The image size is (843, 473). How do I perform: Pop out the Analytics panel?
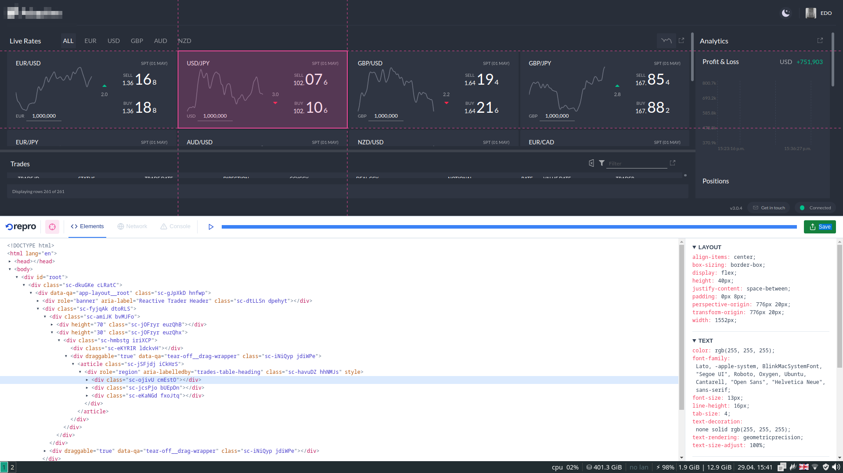[x=820, y=40]
